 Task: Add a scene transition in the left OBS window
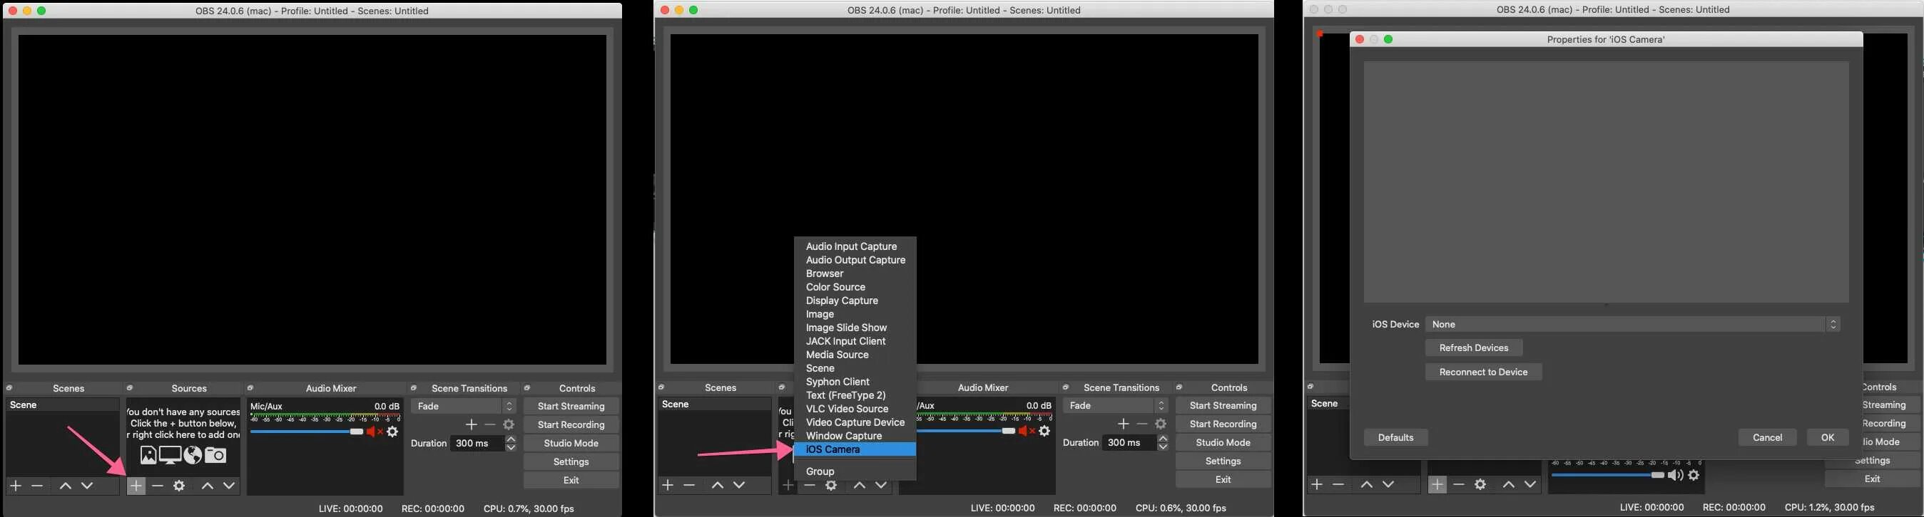coord(472,424)
